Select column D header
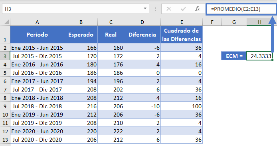 [142, 22]
